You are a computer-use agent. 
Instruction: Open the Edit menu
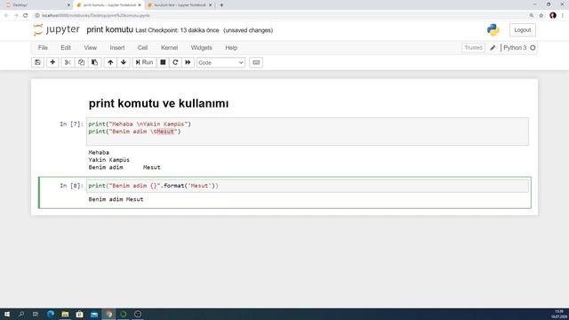click(x=66, y=47)
